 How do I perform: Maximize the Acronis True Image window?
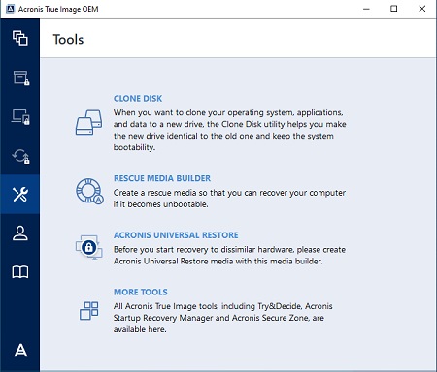pos(394,9)
